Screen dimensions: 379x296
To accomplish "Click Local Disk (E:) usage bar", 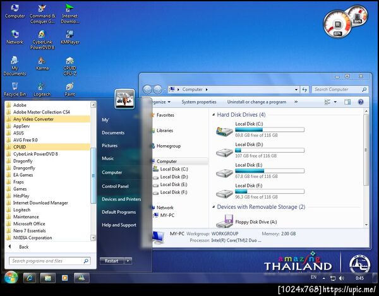I will 270,171.
